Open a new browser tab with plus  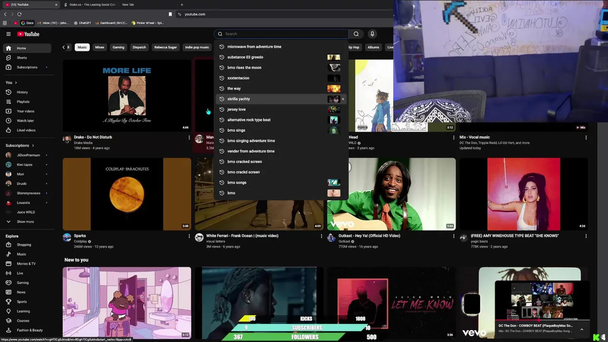[x=181, y=5]
